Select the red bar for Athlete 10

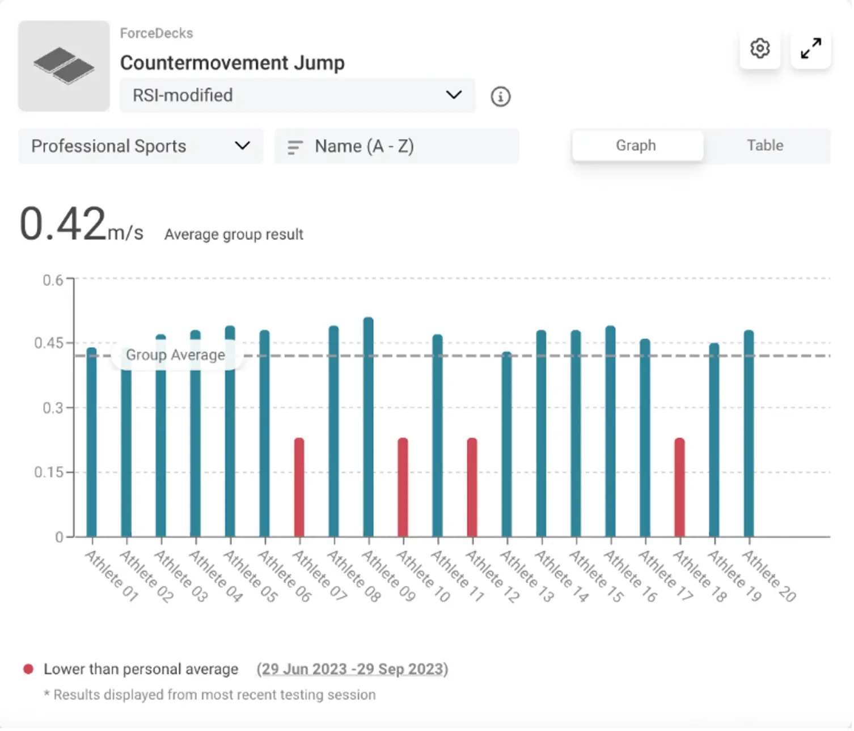403,487
